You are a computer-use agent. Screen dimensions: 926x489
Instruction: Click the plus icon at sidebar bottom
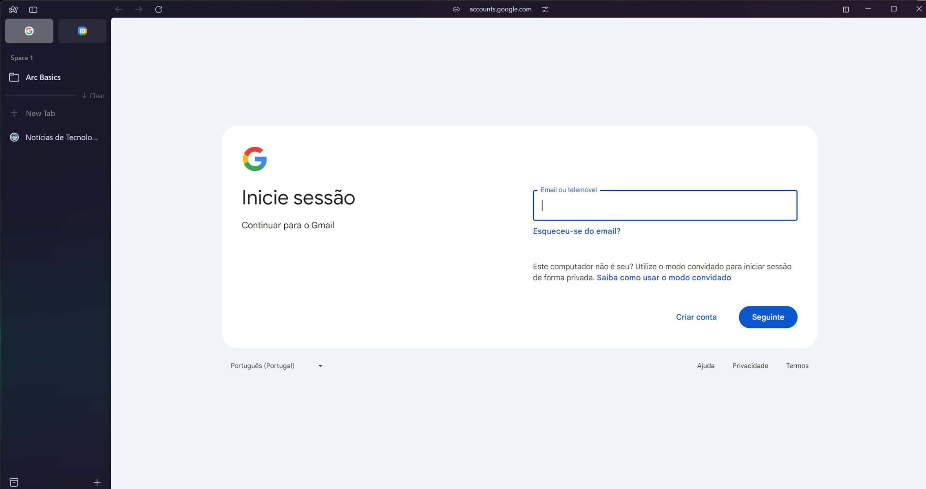coord(97,482)
